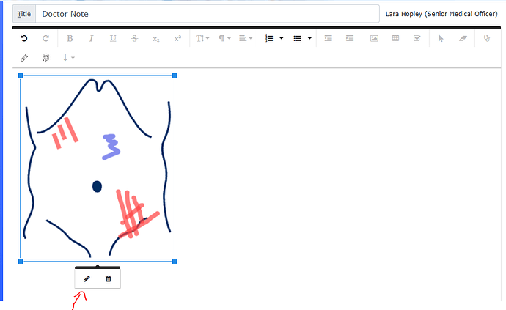The image size is (506, 310).
Task: Select the abdomen drawing image
Action: coord(97,168)
